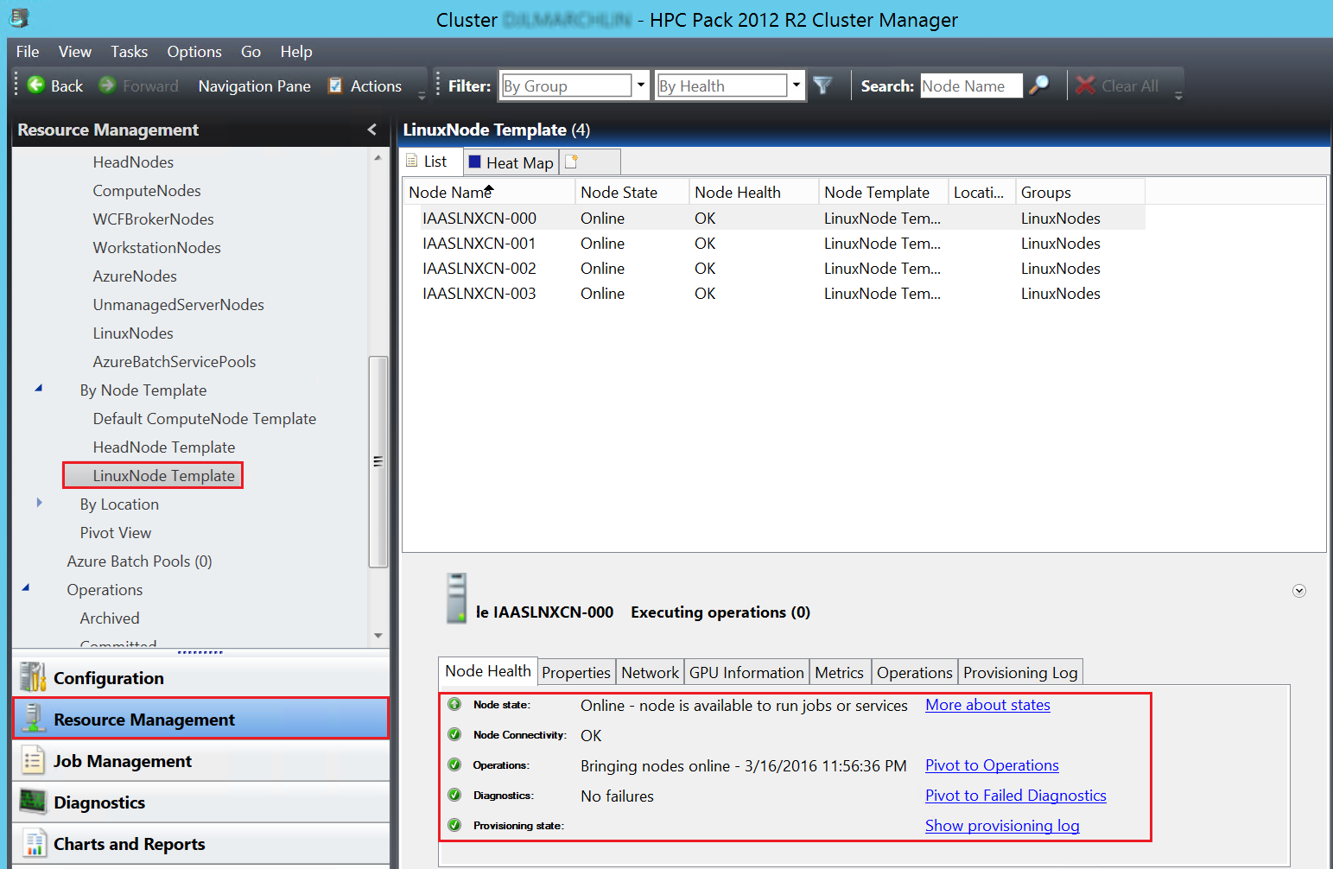Open toolbar overflow after Clear All
Image resolution: width=1333 pixels, height=869 pixels.
1178,95
